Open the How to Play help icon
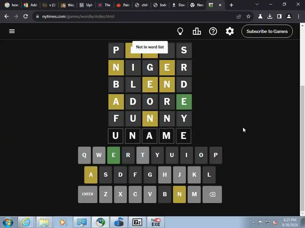The height and width of the screenshot is (228, 305). point(213,31)
